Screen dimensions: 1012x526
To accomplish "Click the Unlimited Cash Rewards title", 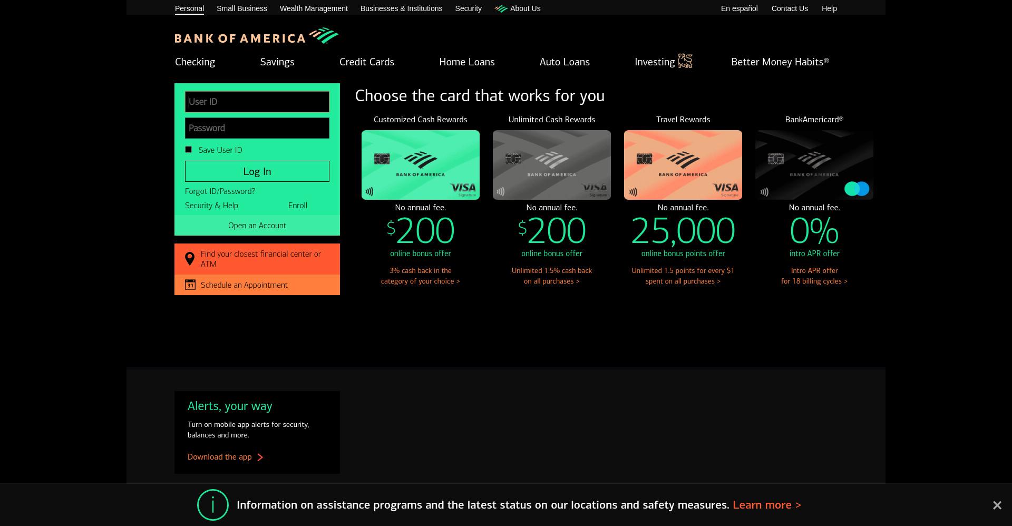I will coord(552,120).
